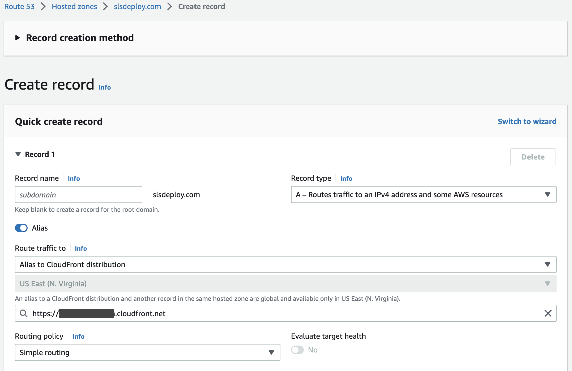Open Info link beside Record name
This screenshot has width=572, height=371.
(74, 178)
